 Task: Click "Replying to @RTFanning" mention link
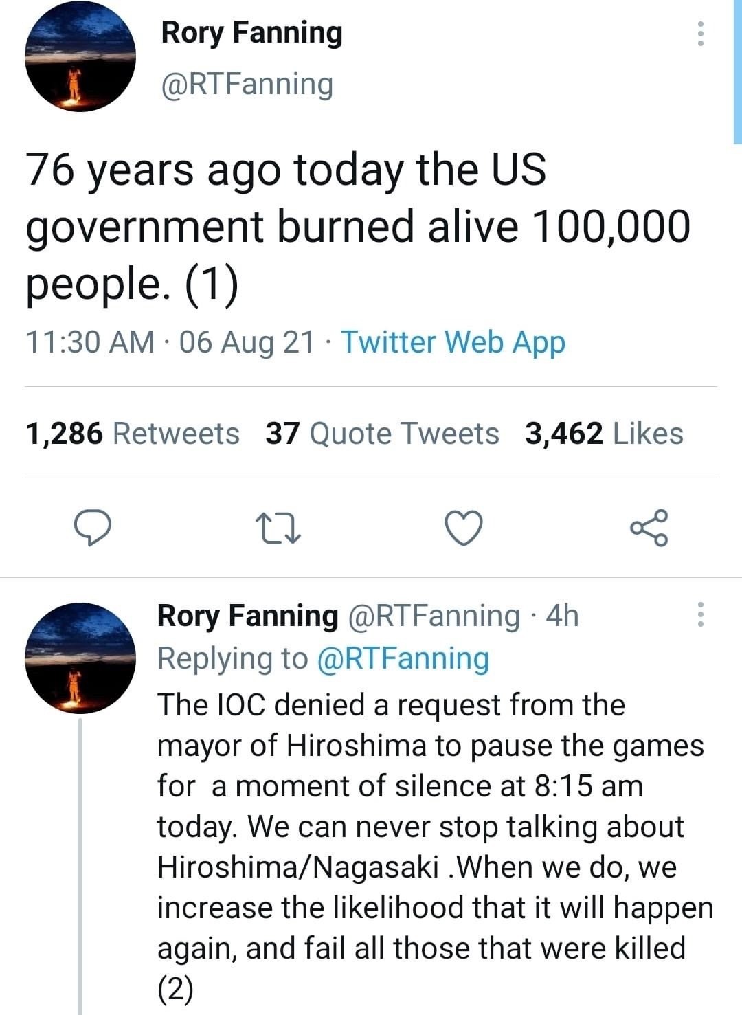coord(403,658)
